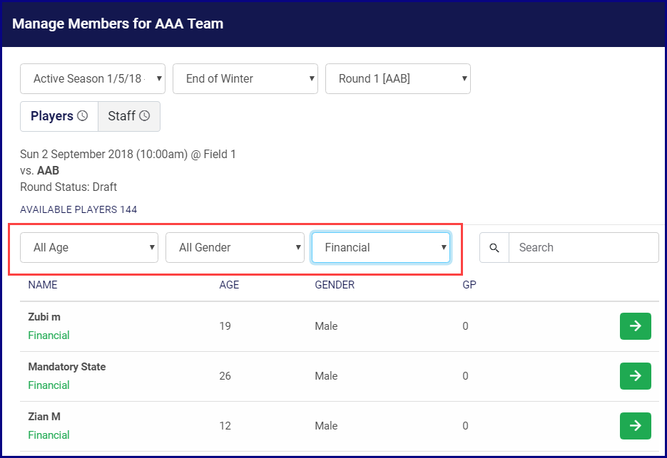
Task: Add Mandatory State using green arrow
Action: click(635, 376)
